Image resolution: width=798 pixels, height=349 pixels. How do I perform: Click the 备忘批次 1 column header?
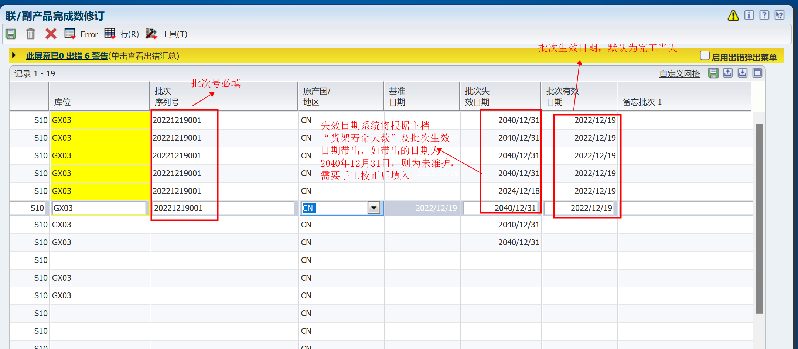tap(684, 96)
